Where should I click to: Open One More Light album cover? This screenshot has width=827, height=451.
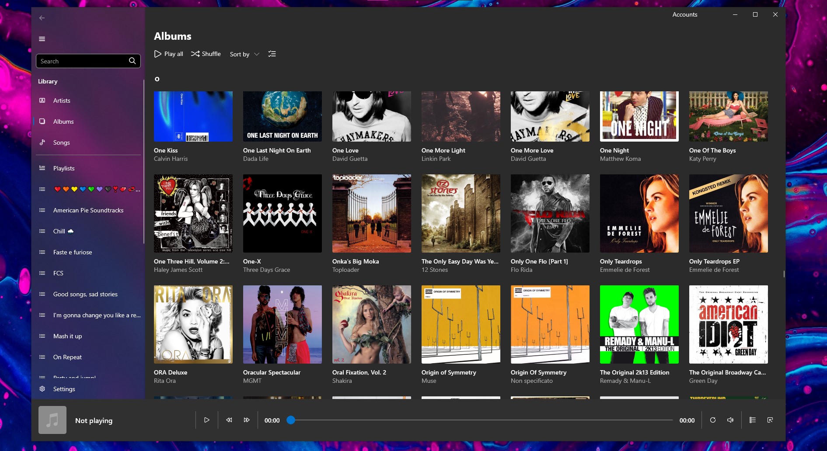pos(461,116)
